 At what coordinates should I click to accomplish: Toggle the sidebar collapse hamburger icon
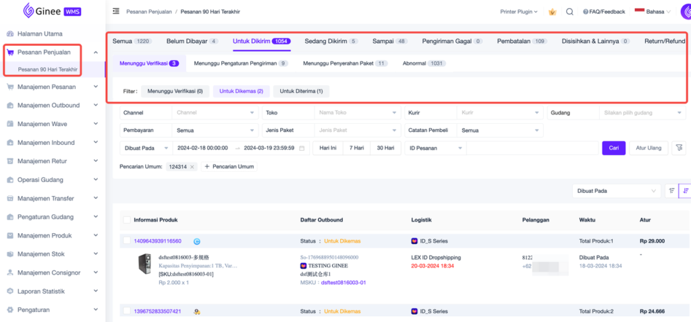point(116,11)
